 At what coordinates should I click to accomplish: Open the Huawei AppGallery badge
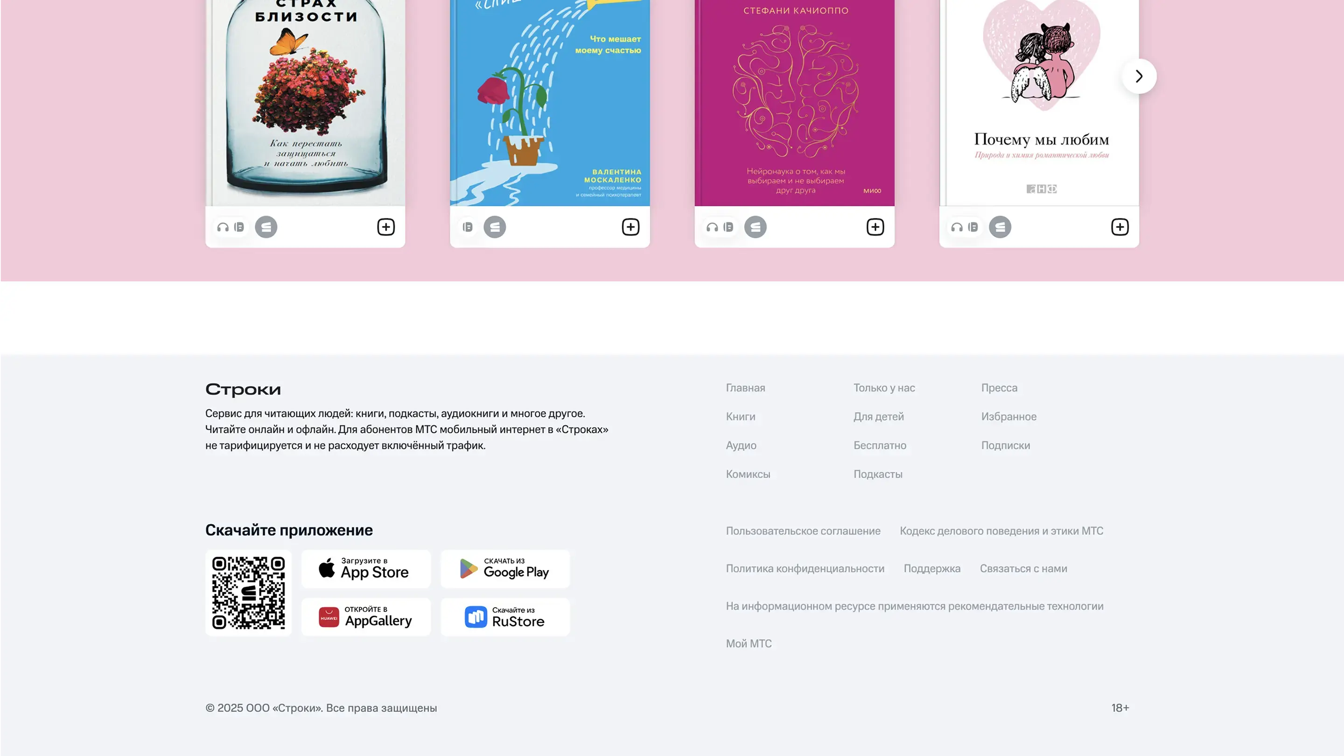[x=366, y=616]
